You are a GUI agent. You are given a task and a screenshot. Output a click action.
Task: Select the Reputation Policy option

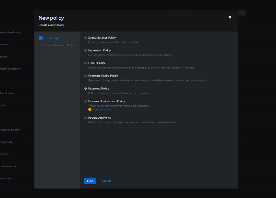click(86, 118)
